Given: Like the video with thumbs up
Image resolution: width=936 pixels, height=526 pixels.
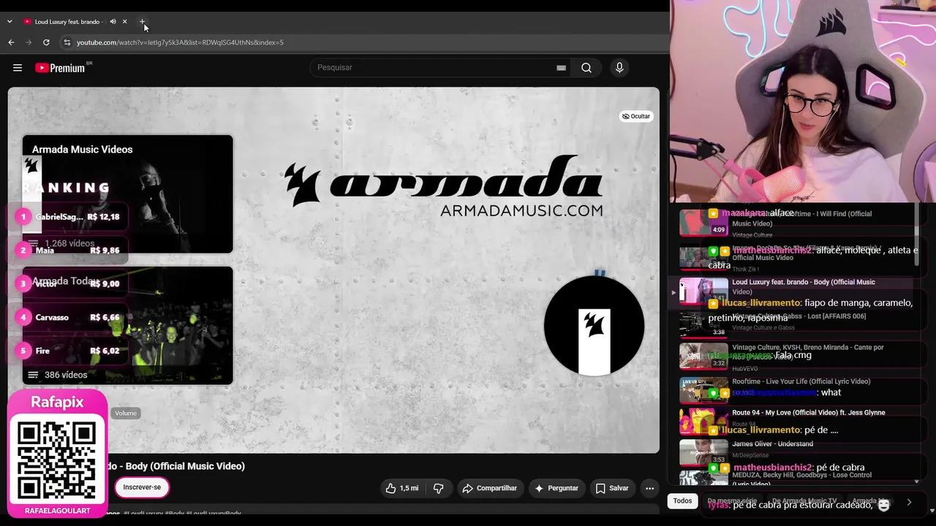Looking at the screenshot, I should (x=401, y=488).
